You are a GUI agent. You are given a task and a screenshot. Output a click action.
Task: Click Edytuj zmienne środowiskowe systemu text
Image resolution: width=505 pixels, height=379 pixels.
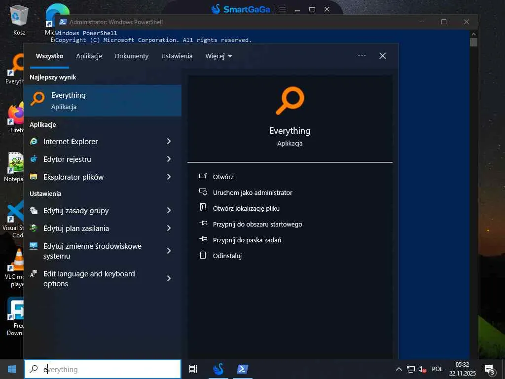pyautogui.click(x=92, y=251)
